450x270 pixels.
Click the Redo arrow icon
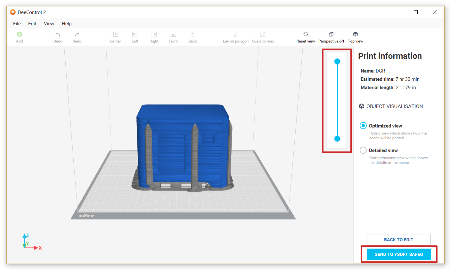pos(77,34)
